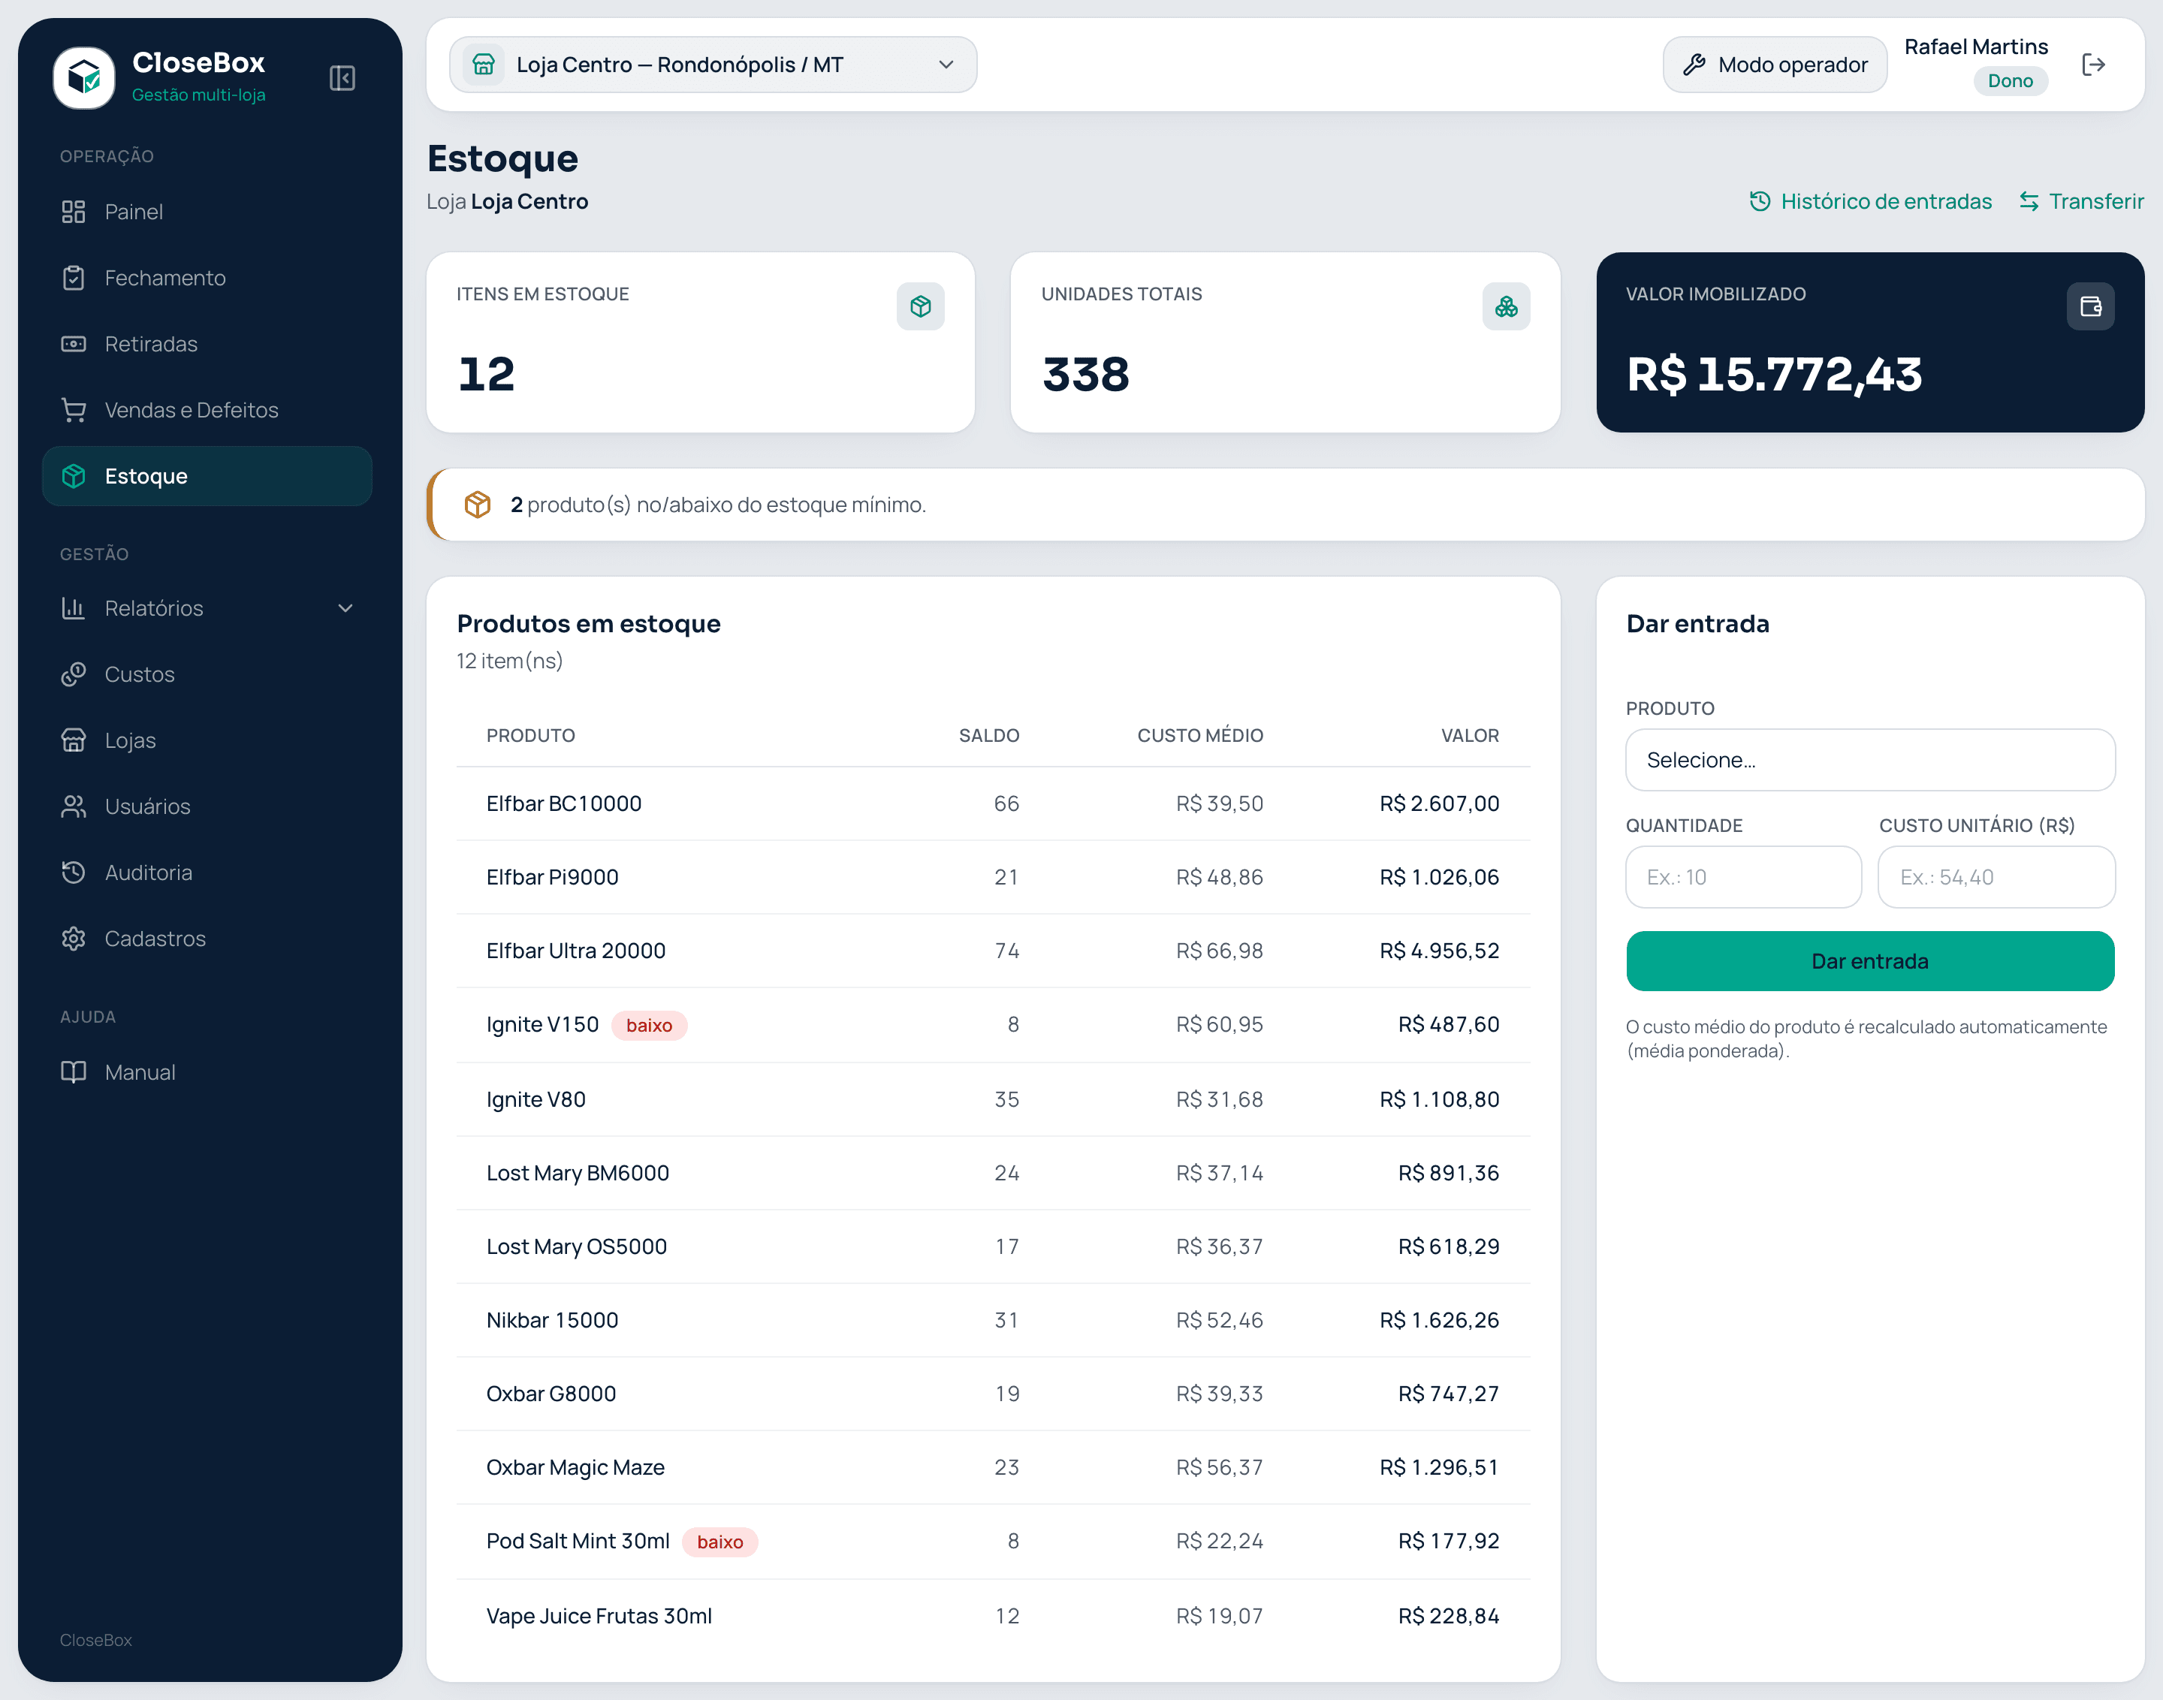Navigate to Retiradas
The height and width of the screenshot is (1700, 2163).
click(x=207, y=345)
